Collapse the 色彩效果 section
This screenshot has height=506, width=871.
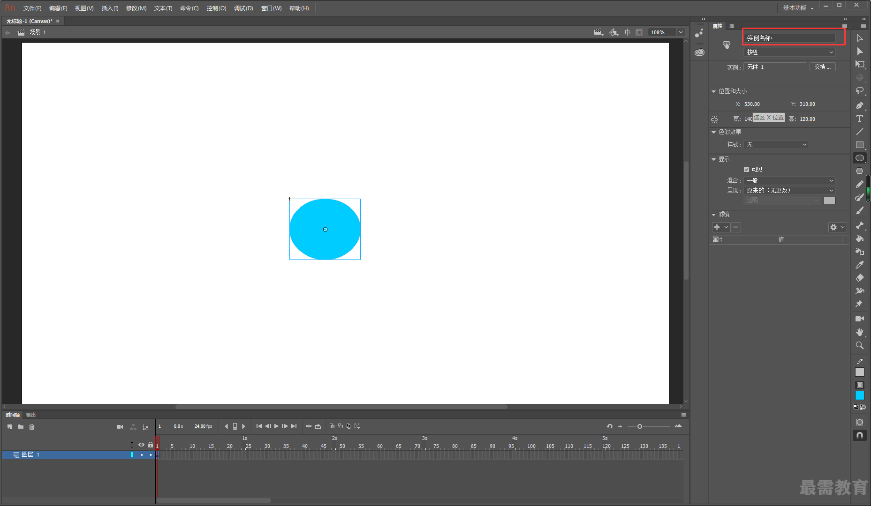[714, 132]
